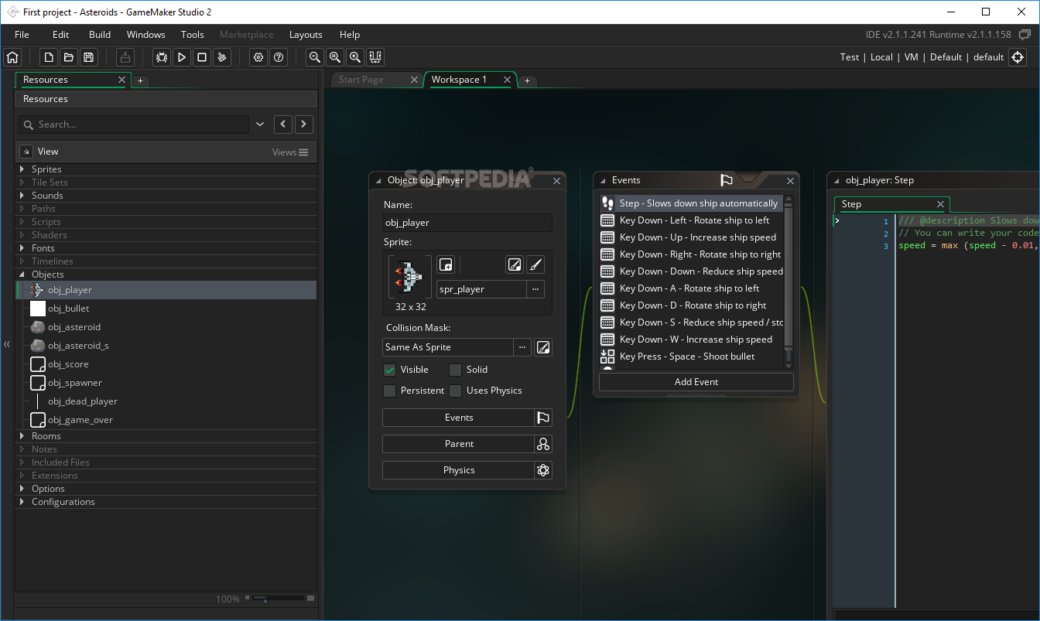Zoom in the workspace
The height and width of the screenshot is (621, 1040).
355,57
